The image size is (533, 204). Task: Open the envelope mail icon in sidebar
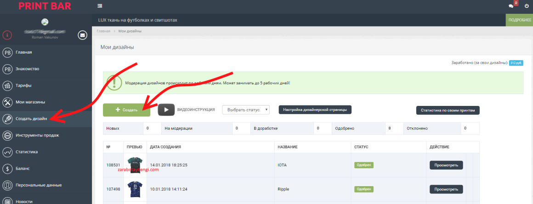(x=83, y=35)
